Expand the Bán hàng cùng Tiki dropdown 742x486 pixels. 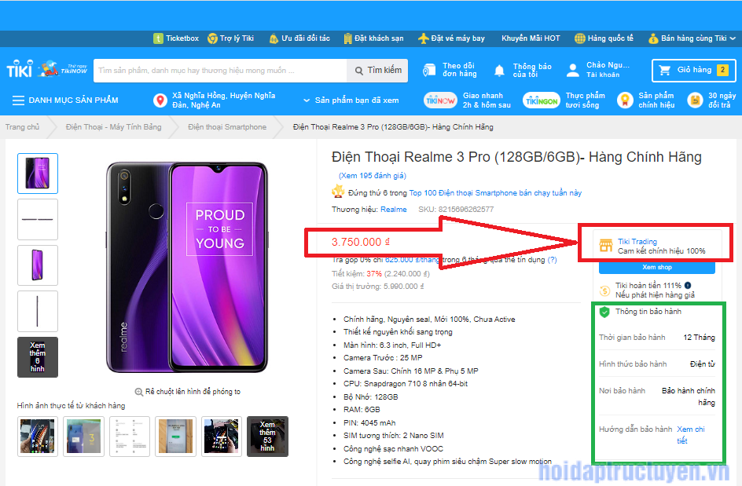tap(692, 38)
